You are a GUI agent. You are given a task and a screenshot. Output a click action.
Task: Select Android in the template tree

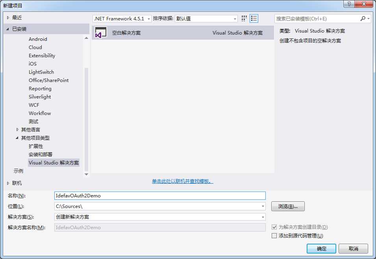click(x=38, y=39)
